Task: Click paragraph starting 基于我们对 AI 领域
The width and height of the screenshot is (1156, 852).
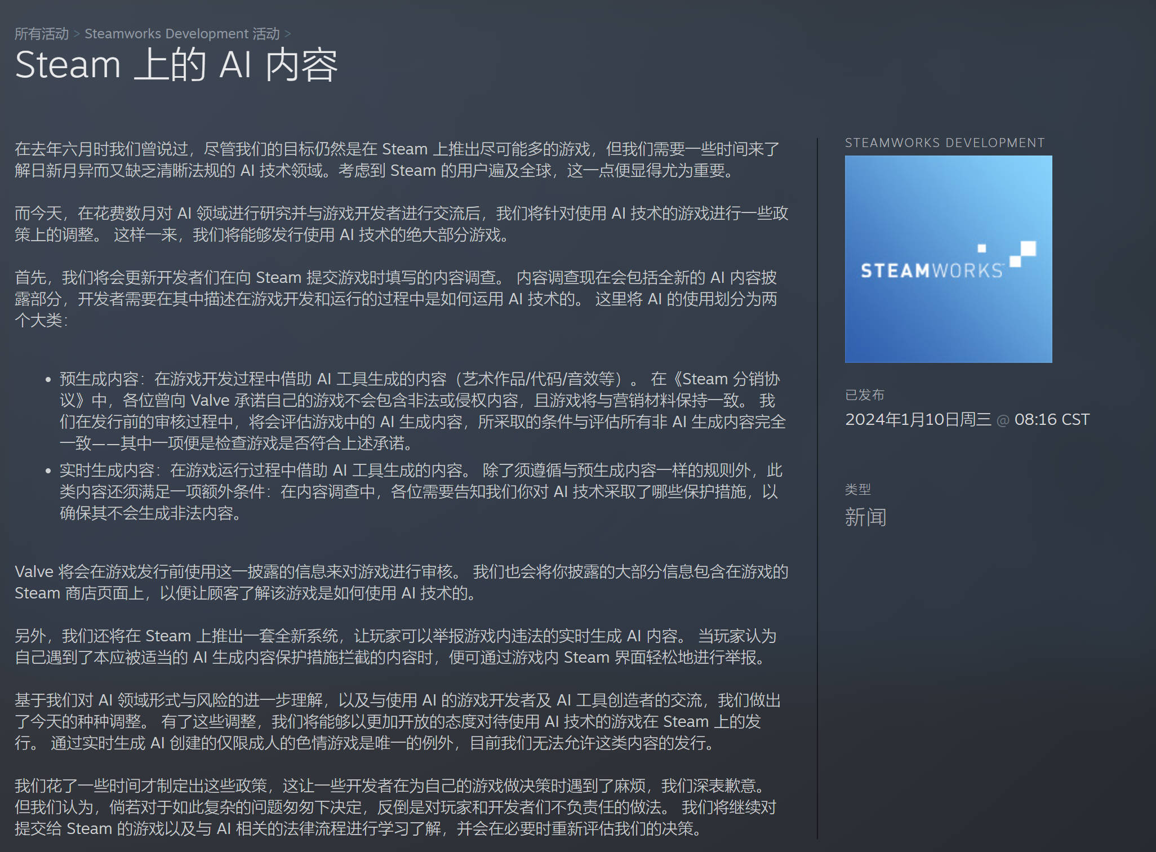Action: (x=398, y=721)
